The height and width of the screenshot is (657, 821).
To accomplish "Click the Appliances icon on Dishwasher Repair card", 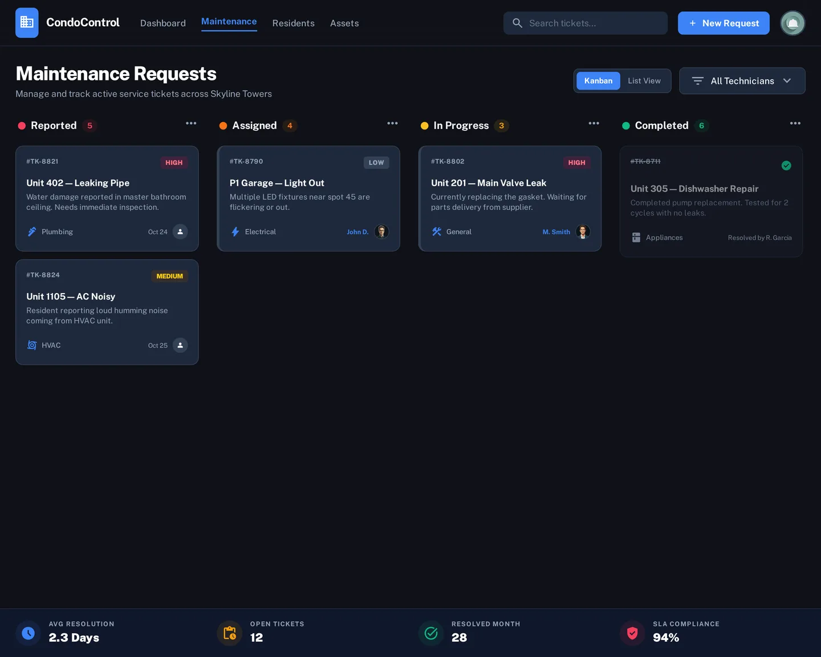I will [x=636, y=237].
